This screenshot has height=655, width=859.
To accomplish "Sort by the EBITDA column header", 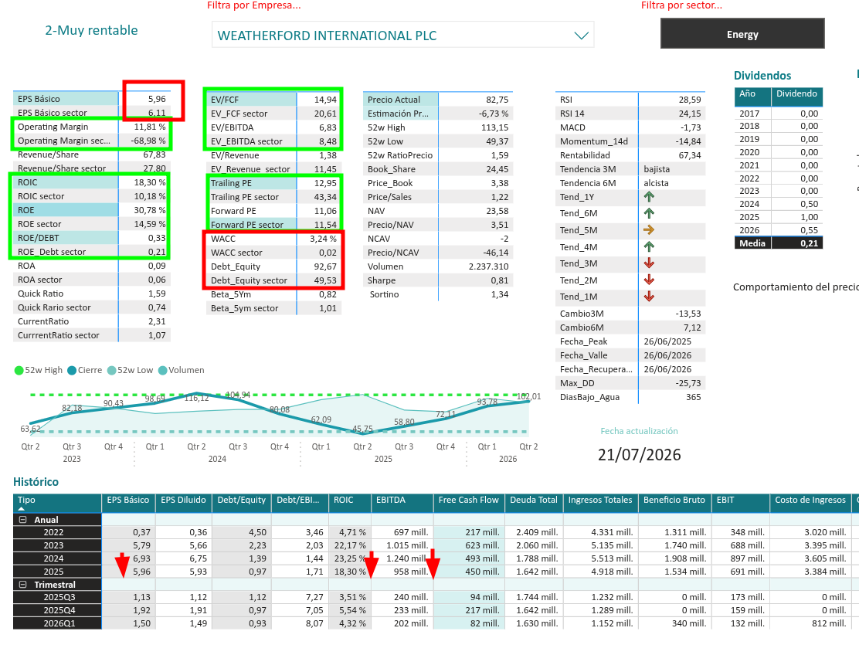I will click(391, 500).
